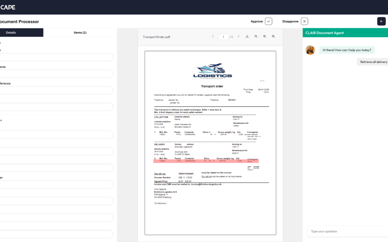This screenshot has height=242, width=388.
Task: Focus the 'Type your question' chat box
Action: 348,231
